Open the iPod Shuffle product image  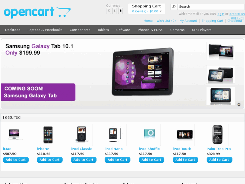[150, 135]
